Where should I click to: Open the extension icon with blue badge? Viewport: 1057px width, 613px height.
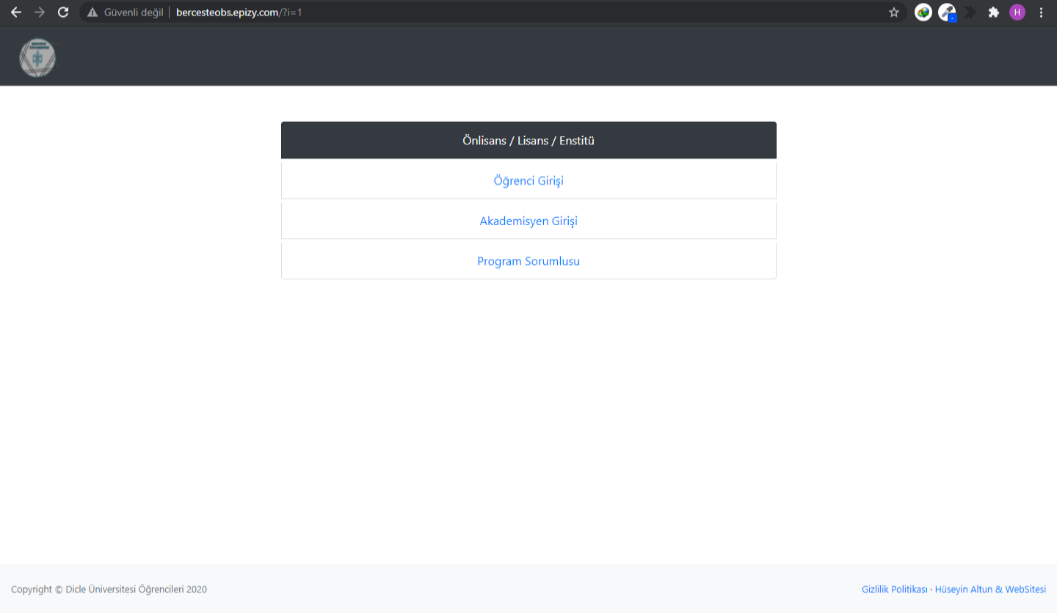[x=947, y=12]
